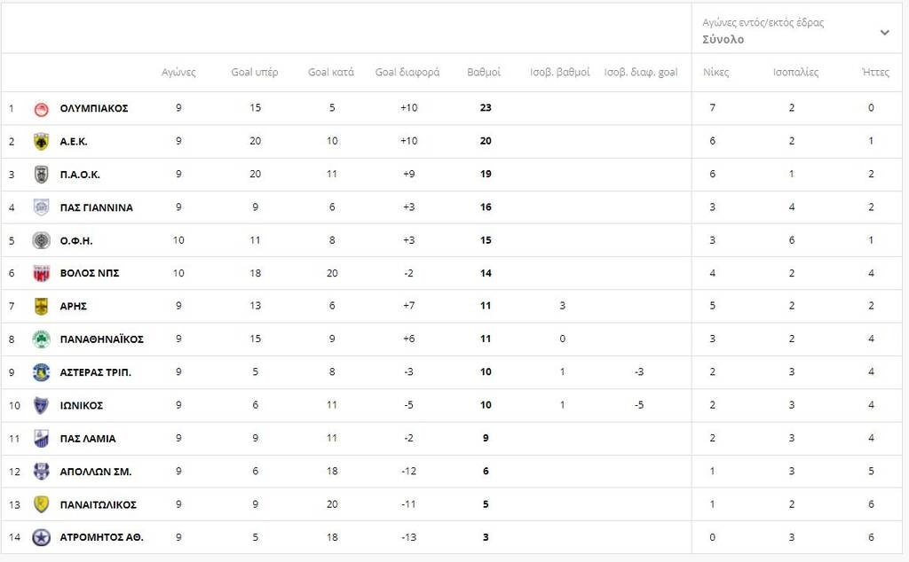The height and width of the screenshot is (562, 909).
Task: Click the ΒΟΛΟΣ ΝΠΣ team logo
Action: (x=41, y=273)
